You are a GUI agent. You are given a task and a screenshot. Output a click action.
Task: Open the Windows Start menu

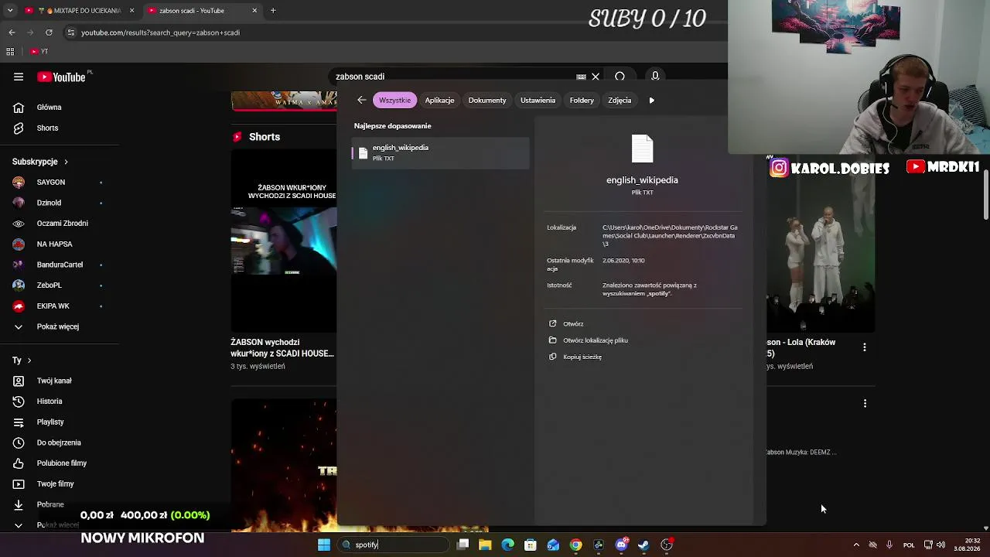coord(324,545)
